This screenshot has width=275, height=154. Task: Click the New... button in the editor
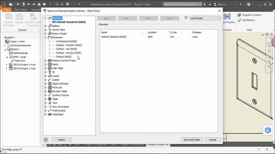click(x=128, y=18)
